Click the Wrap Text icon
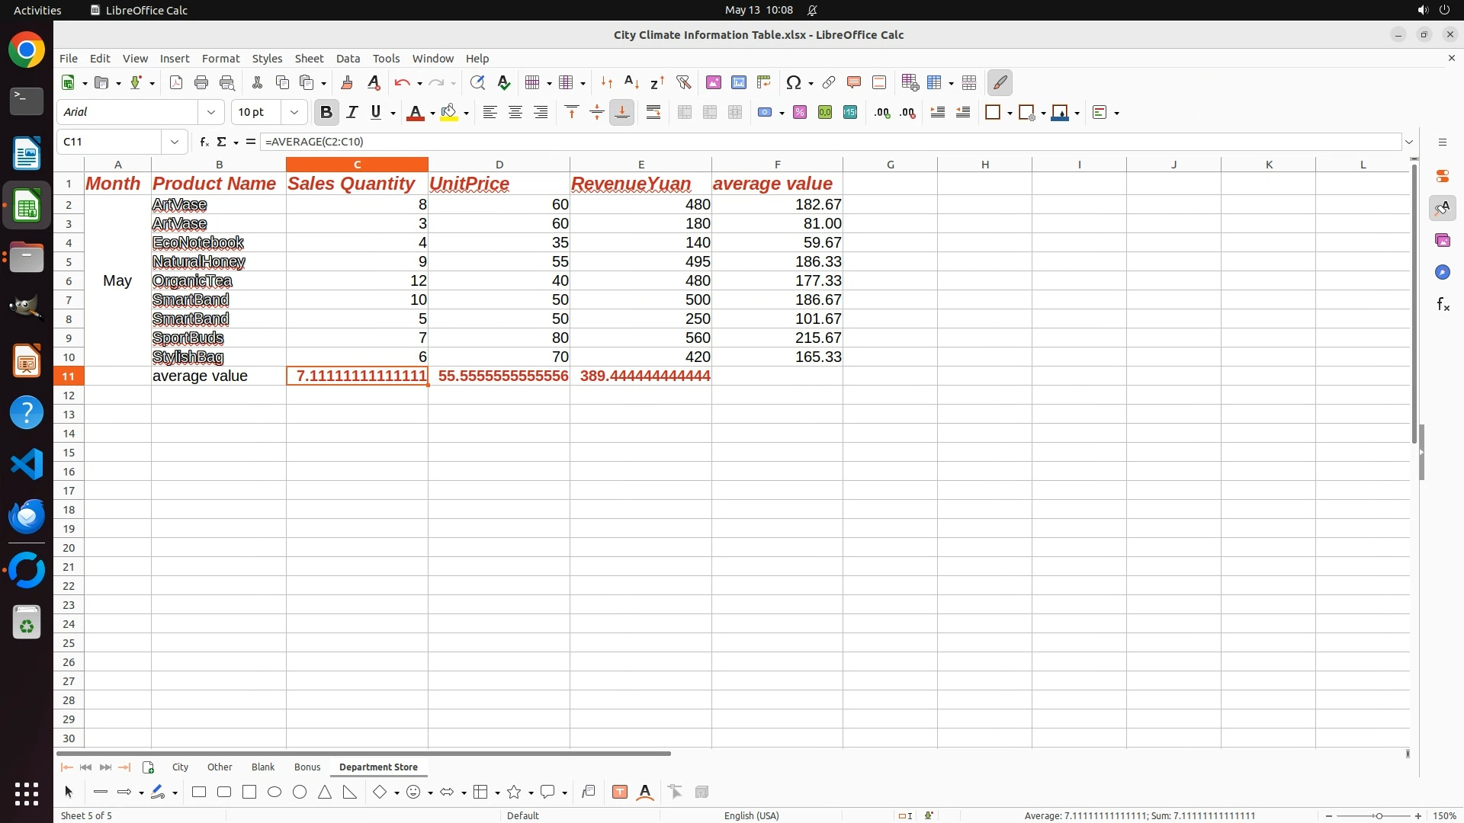Viewport: 1464px width, 823px height. [x=653, y=113]
